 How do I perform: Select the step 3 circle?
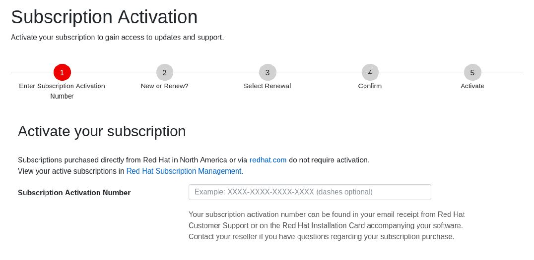point(267,72)
